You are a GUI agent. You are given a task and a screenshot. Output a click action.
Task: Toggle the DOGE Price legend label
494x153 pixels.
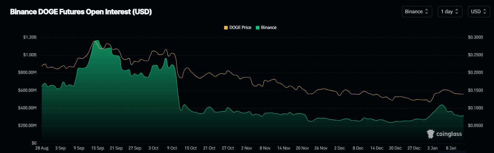[x=240, y=28]
